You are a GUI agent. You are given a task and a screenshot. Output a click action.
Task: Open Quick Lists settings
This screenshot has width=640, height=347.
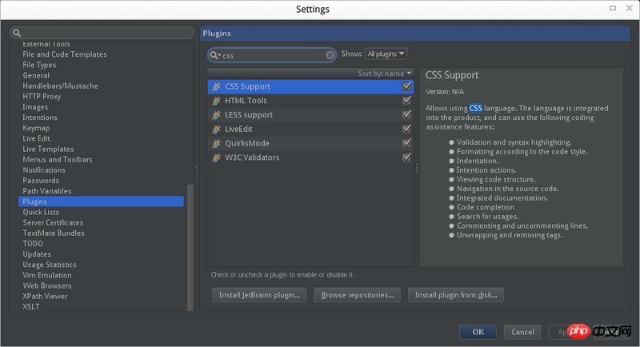[x=41, y=212]
